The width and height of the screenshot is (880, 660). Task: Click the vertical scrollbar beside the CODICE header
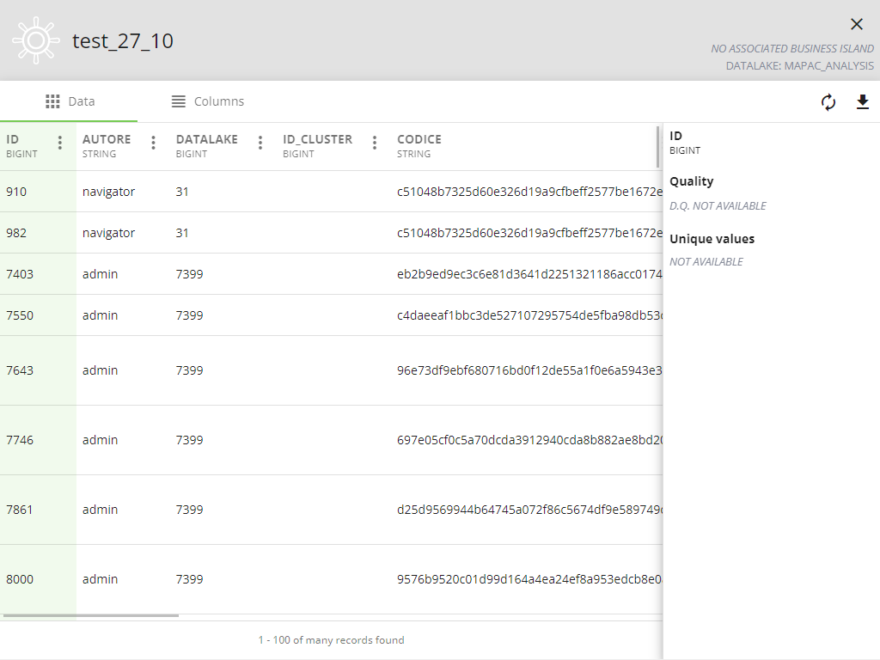click(658, 146)
